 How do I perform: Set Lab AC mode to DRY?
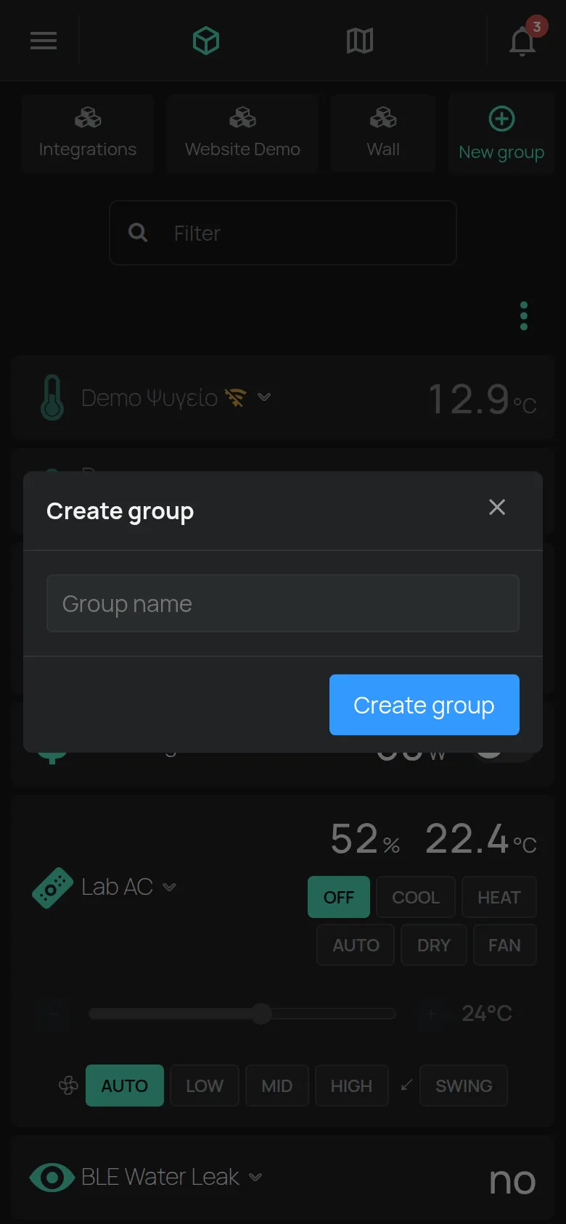click(x=434, y=945)
